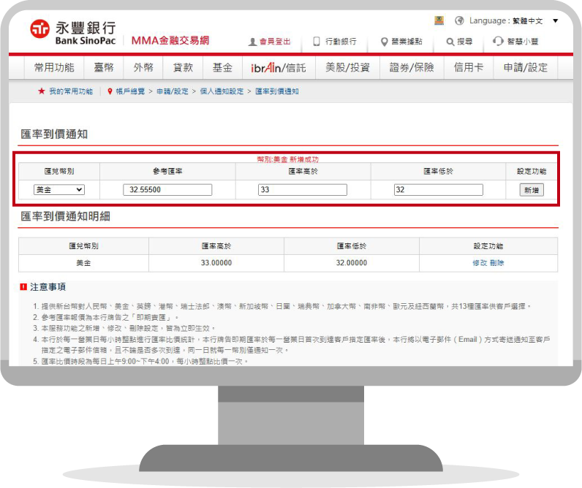This screenshot has width=582, height=488.
Task: Open the 貸款 menu
Action: [183, 67]
